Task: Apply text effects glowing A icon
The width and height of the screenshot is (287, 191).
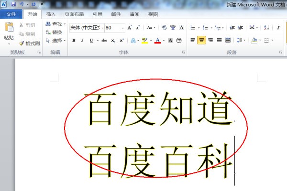Action: coord(133,41)
